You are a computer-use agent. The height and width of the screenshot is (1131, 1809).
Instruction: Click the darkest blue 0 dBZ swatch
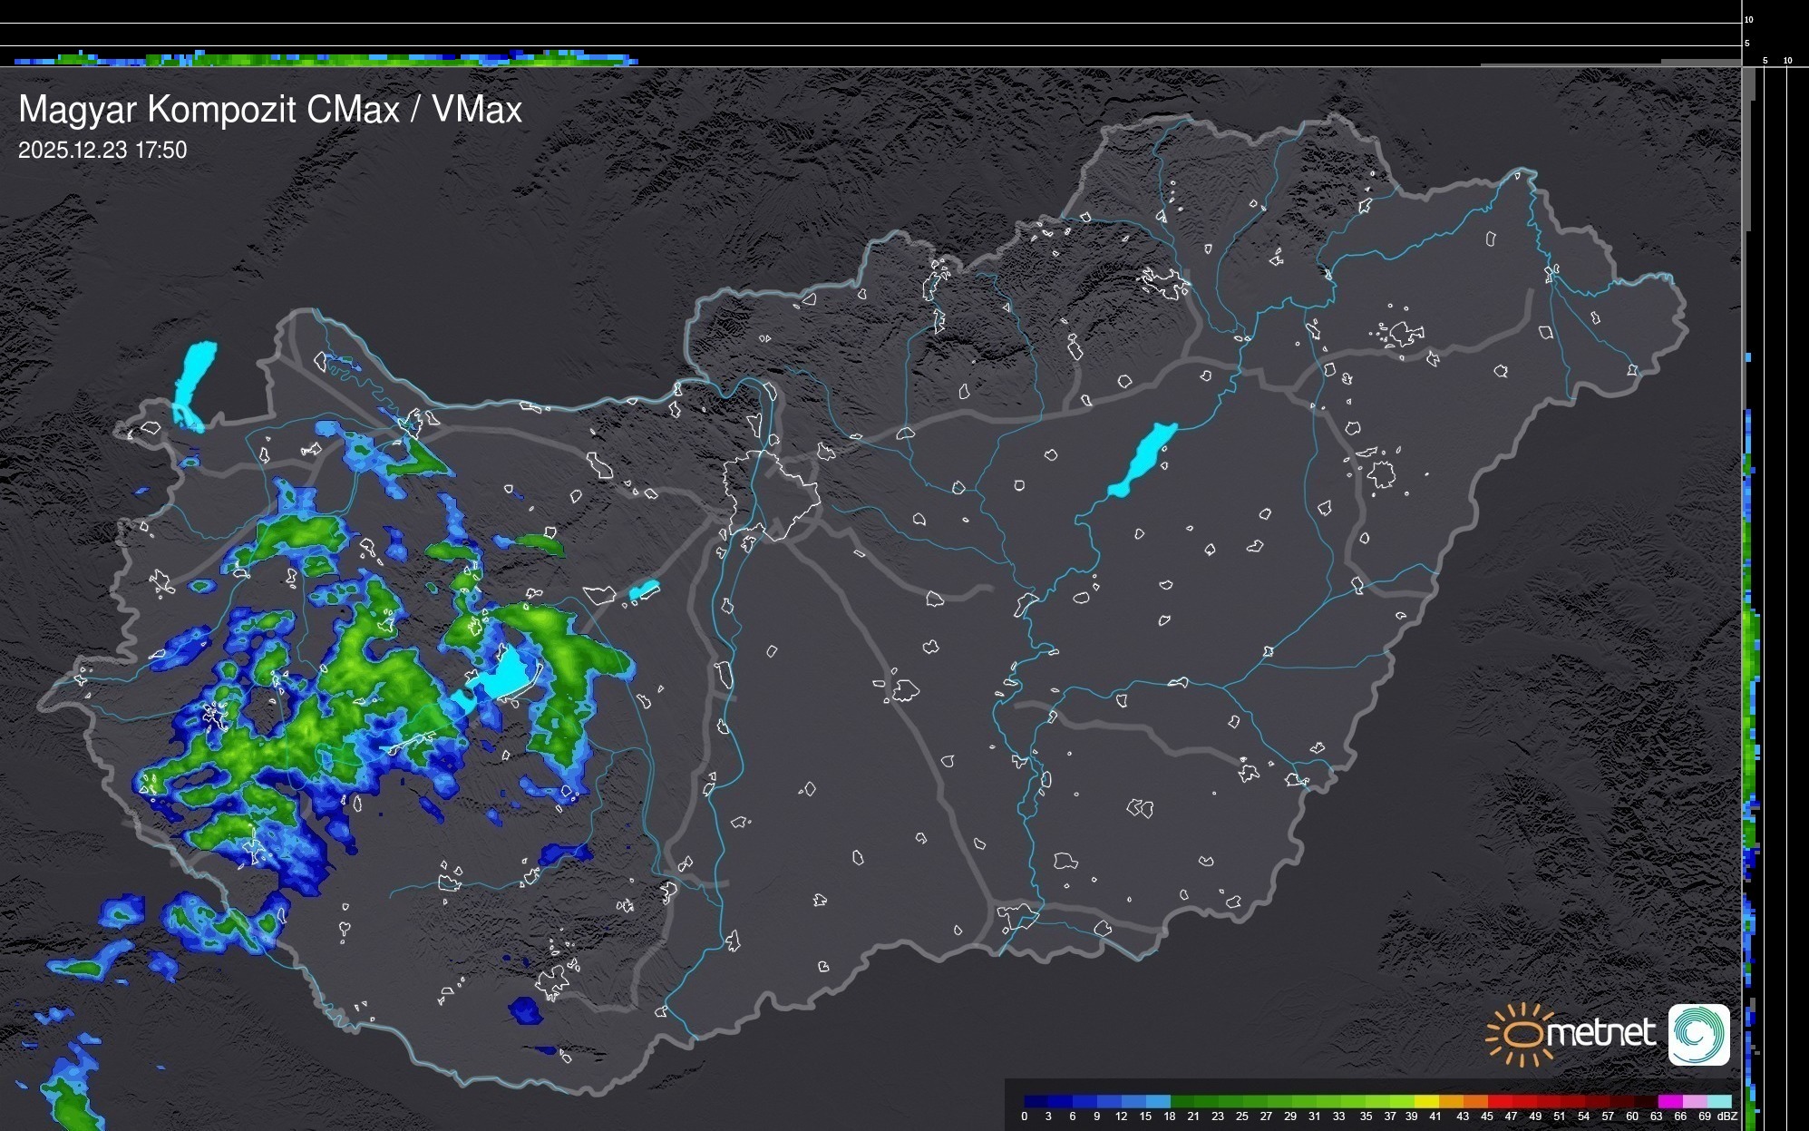1036,1101
